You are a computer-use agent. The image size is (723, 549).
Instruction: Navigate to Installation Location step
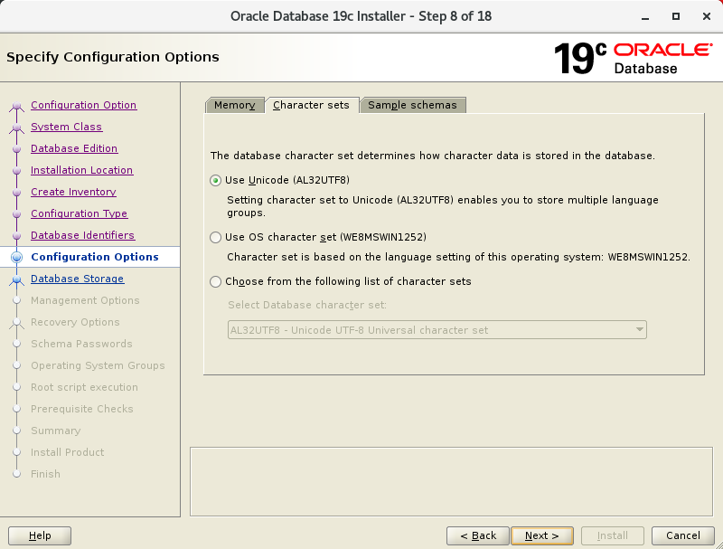click(81, 170)
